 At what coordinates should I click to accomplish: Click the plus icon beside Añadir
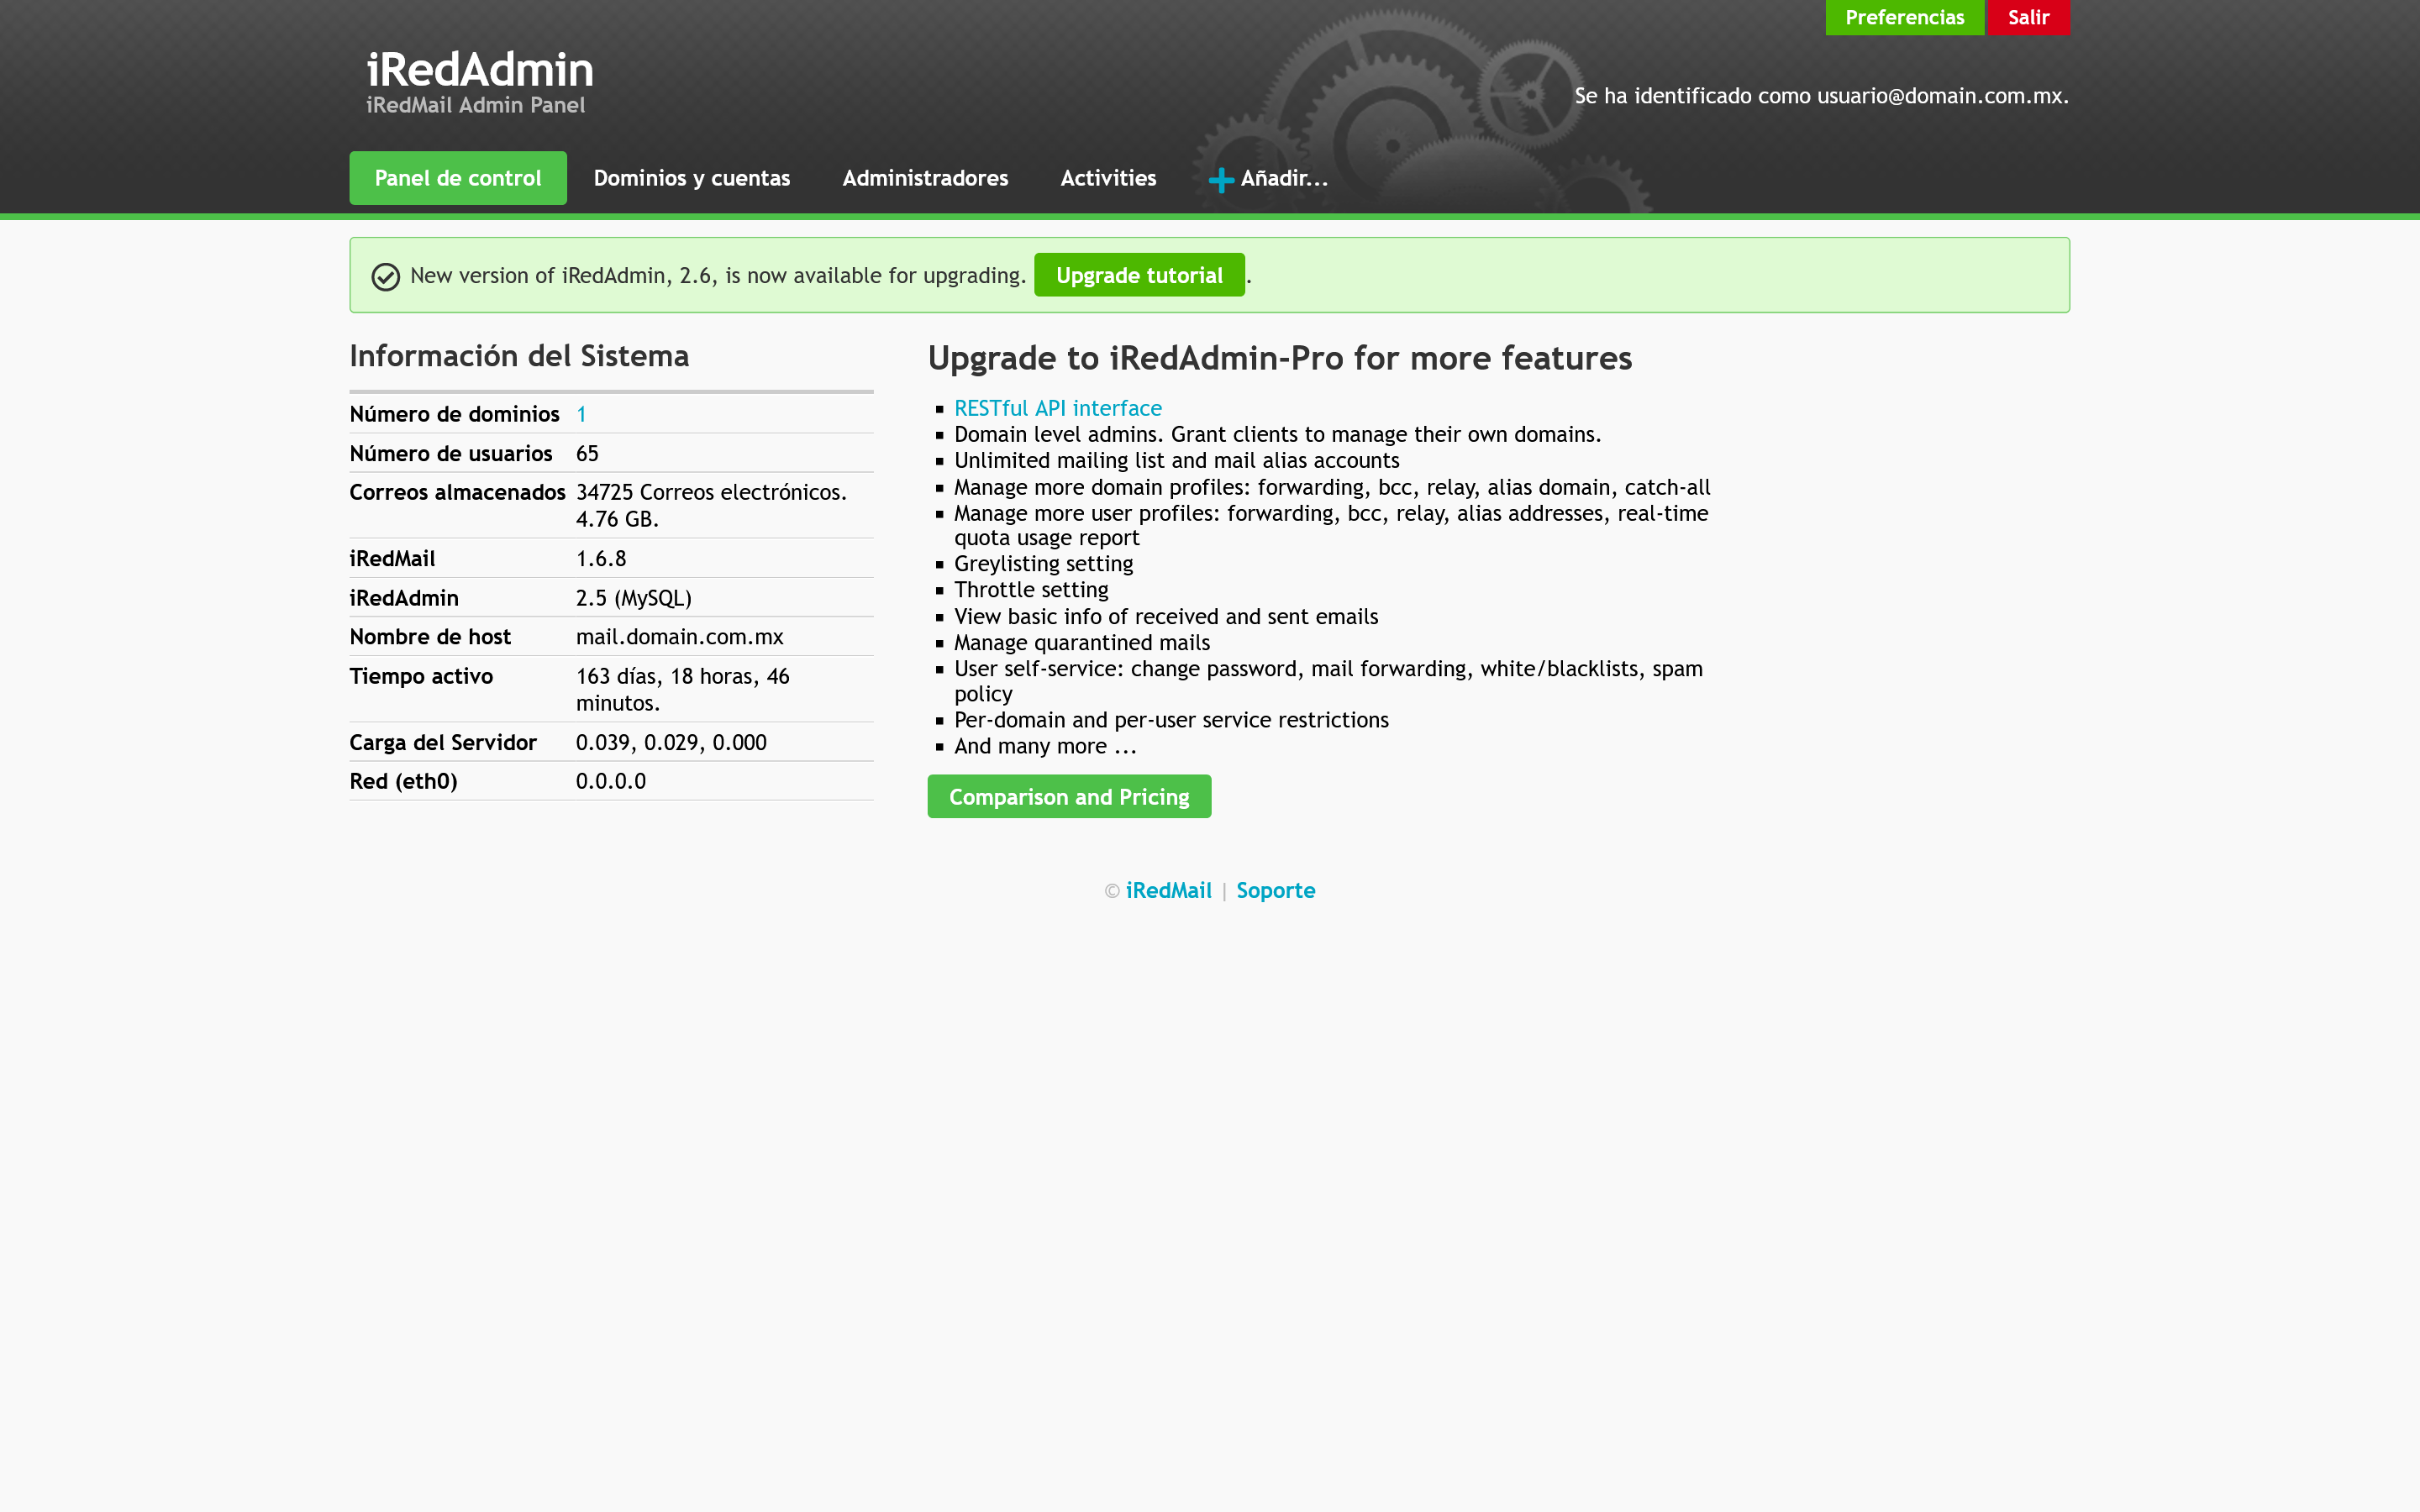(1221, 180)
